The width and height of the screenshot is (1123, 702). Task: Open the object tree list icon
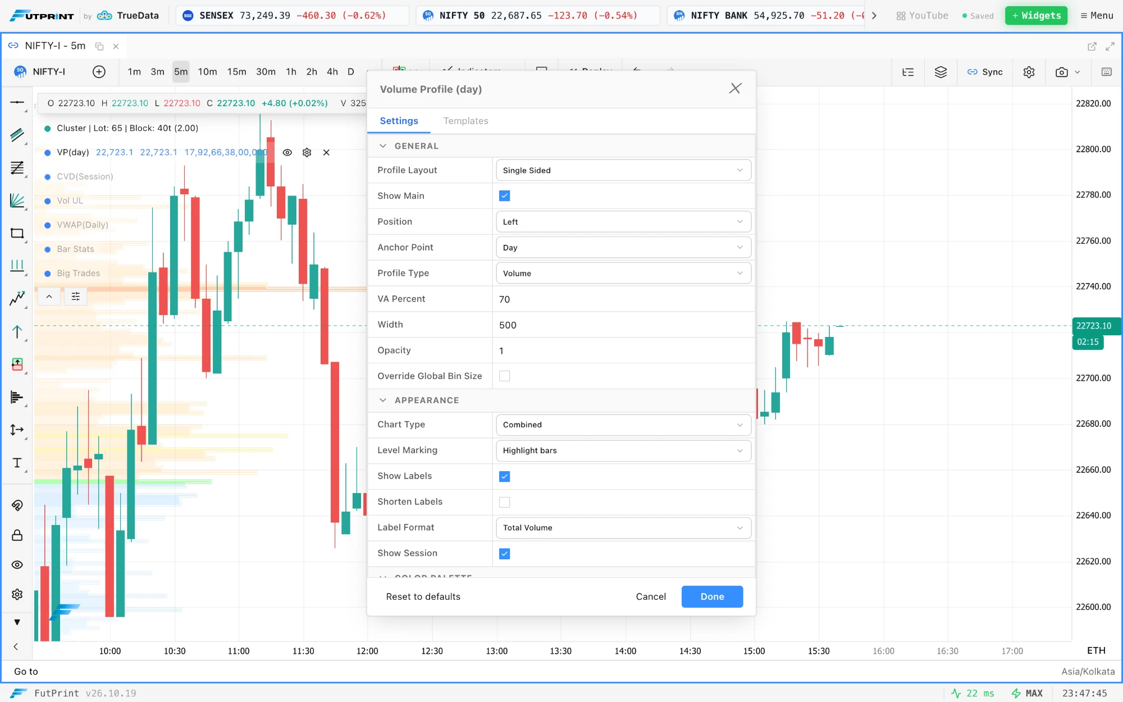pyautogui.click(x=908, y=72)
